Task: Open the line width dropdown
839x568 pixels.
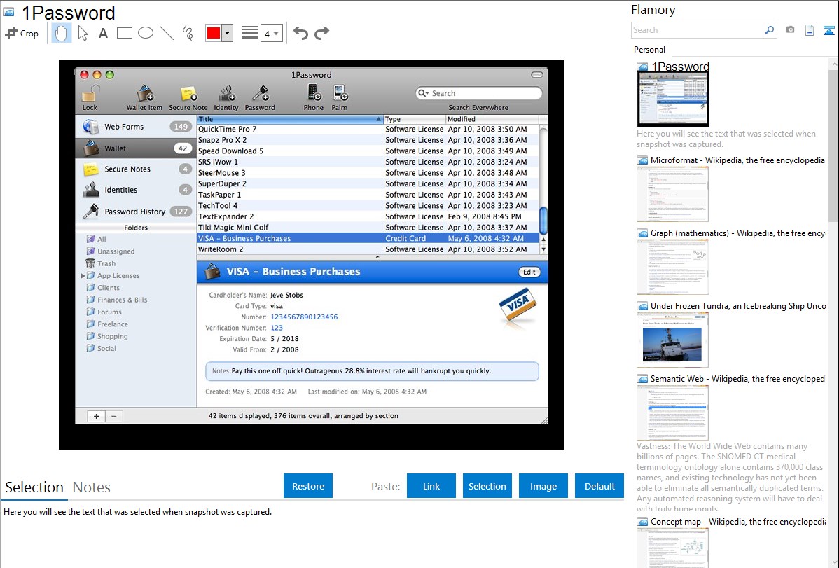Action: point(271,33)
